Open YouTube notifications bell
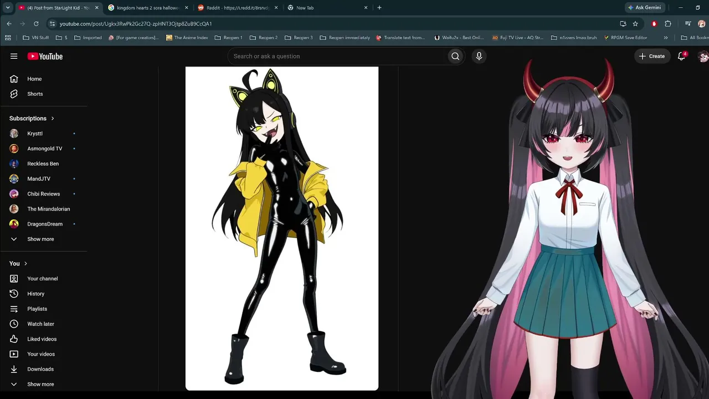This screenshot has height=399, width=709. tap(682, 56)
